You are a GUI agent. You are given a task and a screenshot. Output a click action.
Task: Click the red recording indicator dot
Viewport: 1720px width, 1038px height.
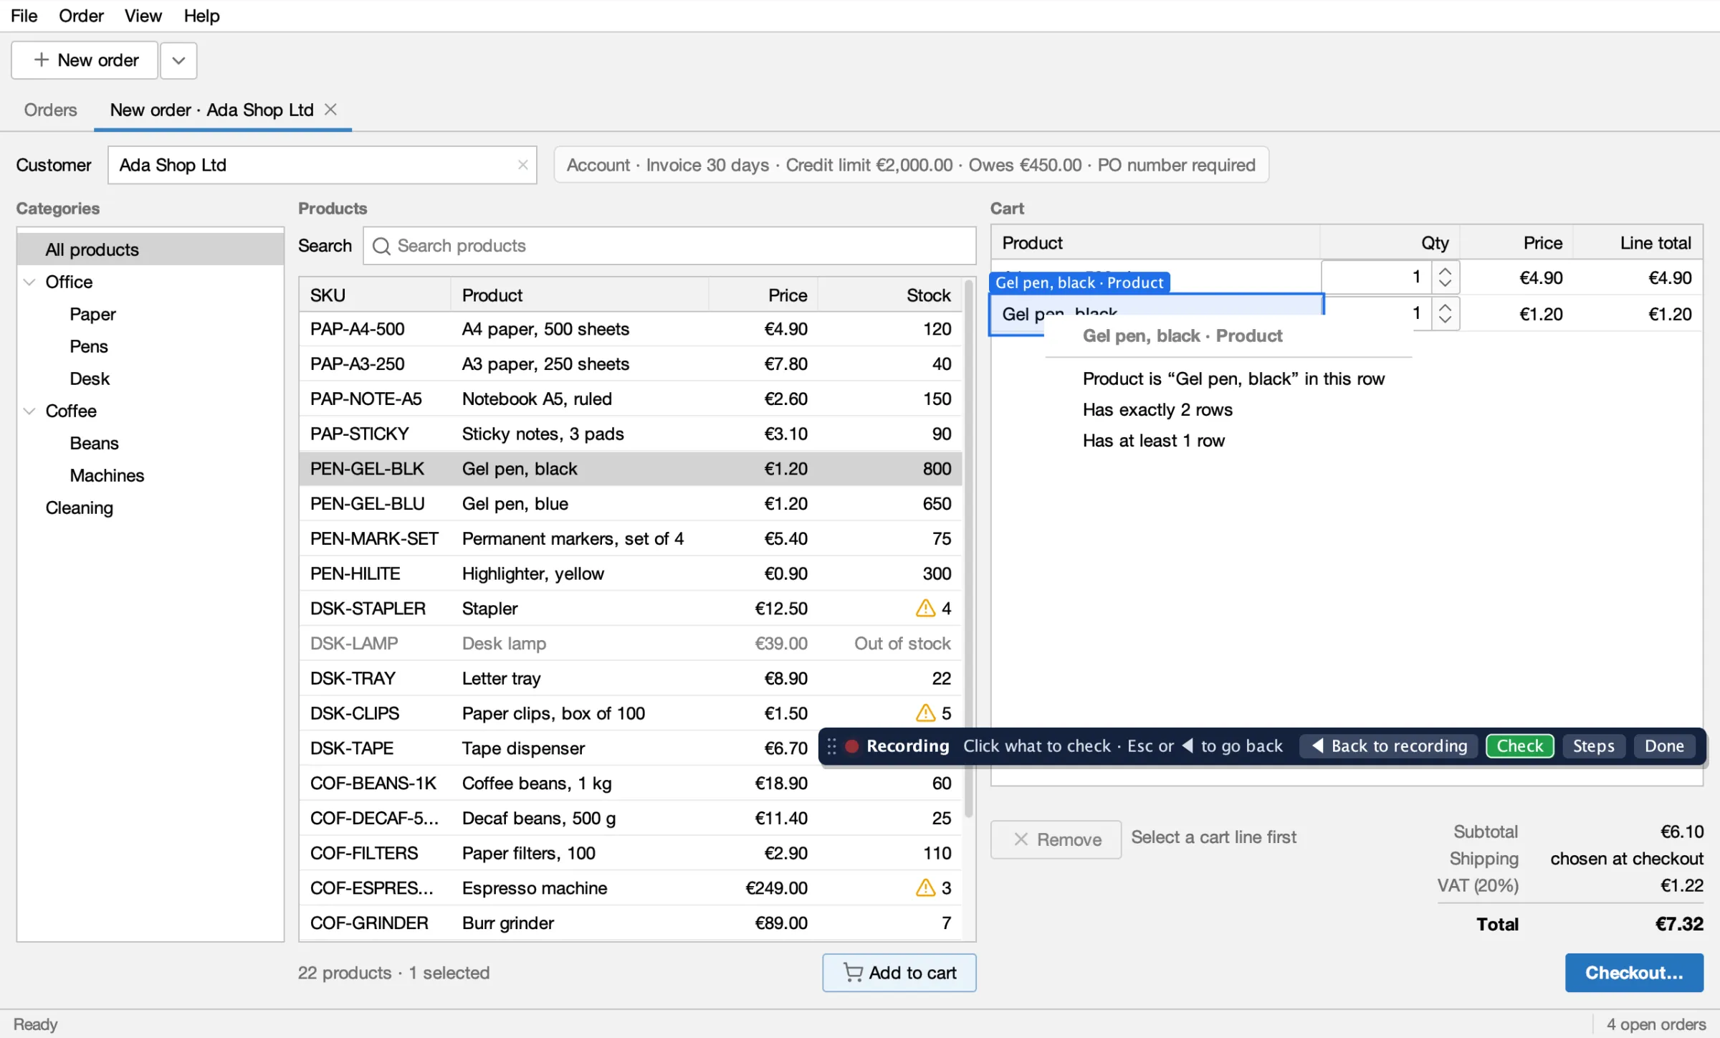tap(852, 746)
